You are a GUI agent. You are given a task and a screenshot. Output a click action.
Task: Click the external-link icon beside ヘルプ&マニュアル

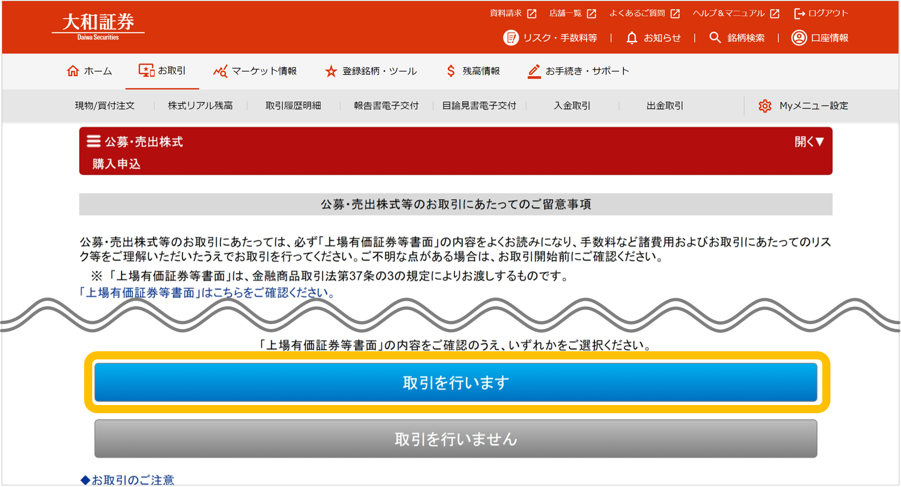(x=775, y=14)
